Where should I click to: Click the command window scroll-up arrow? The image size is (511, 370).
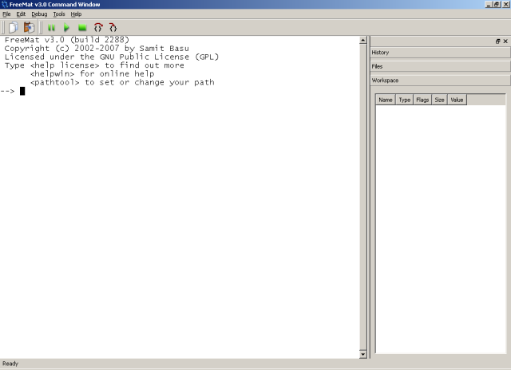363,41
